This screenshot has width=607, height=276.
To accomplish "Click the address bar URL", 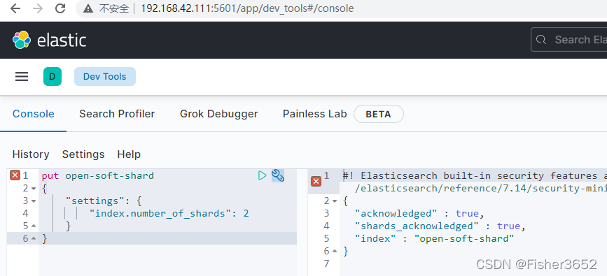I will click(x=247, y=8).
